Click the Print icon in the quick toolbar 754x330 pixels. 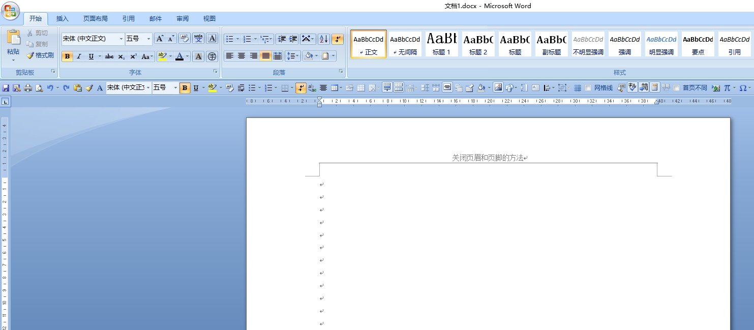(x=28, y=88)
